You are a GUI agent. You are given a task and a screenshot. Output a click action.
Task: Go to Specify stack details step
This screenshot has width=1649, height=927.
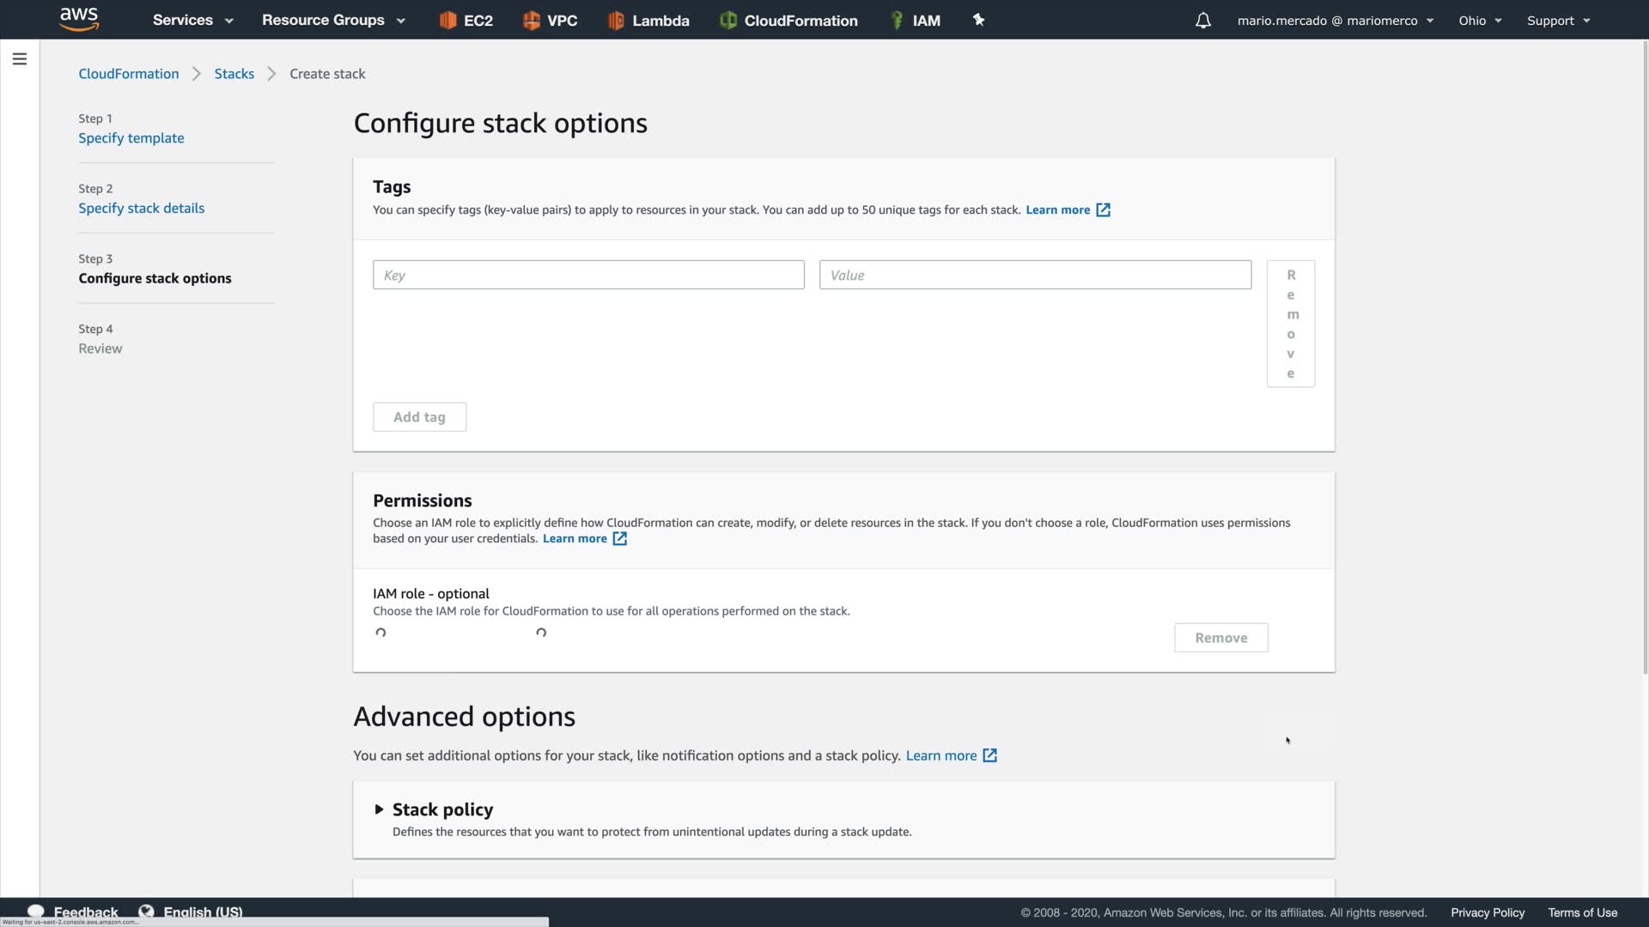click(142, 209)
